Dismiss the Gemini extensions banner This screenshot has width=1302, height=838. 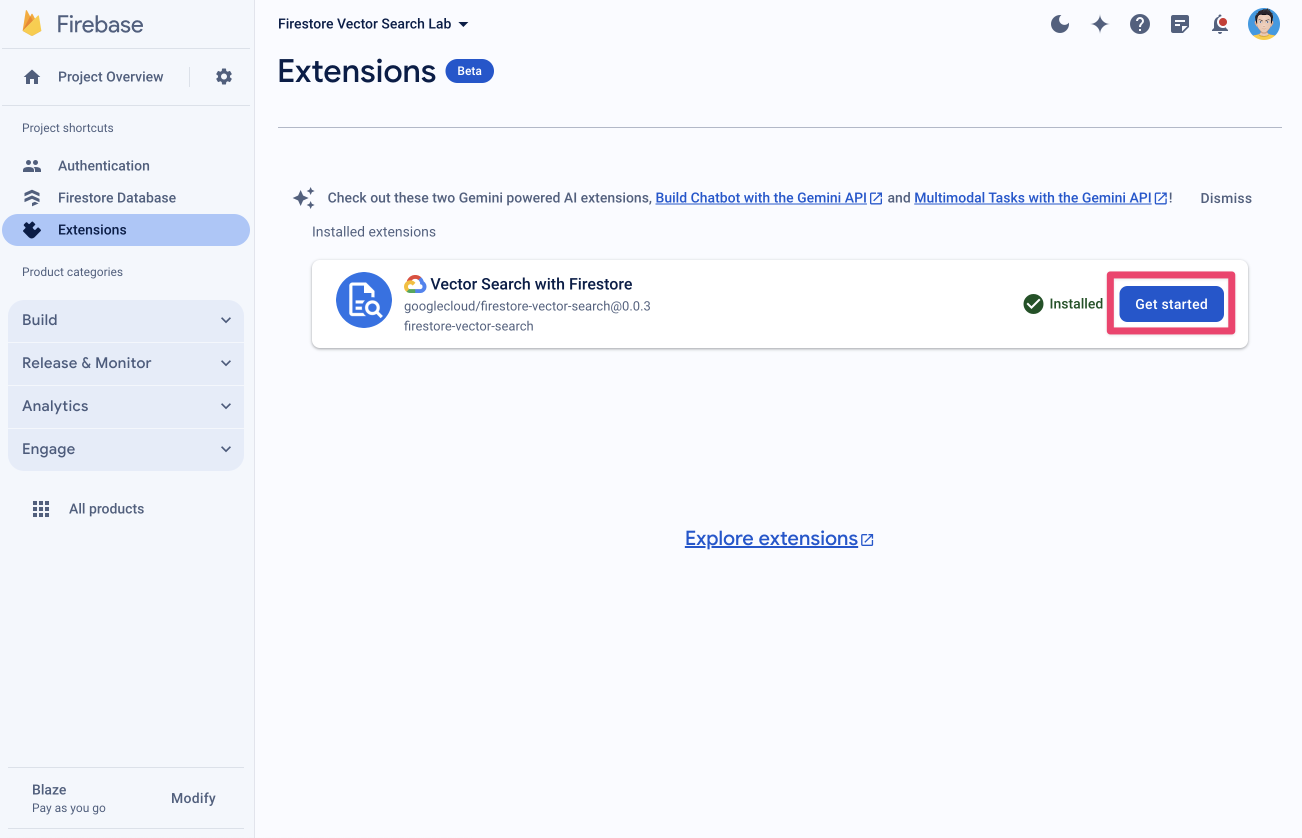pyautogui.click(x=1225, y=196)
